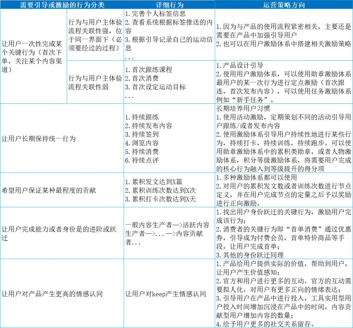This screenshot has width=353, height=328.
Task: Select the 详细行为 column header
Action: coord(169,4)
